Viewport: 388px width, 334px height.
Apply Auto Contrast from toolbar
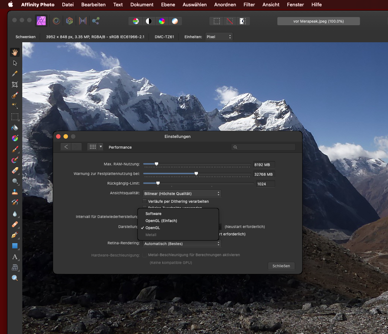pos(149,21)
